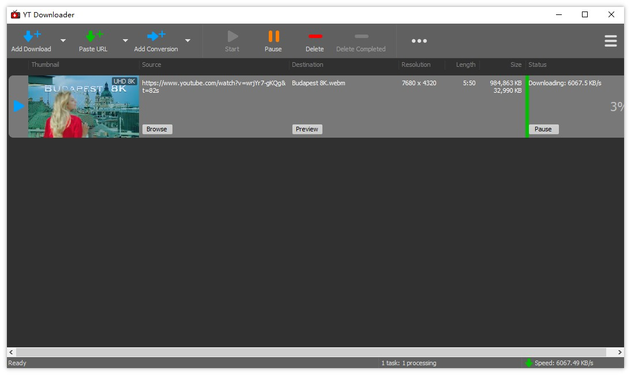Click the Add Conversion toolbar icon
Screen dimensions: 631x375
pos(156,36)
